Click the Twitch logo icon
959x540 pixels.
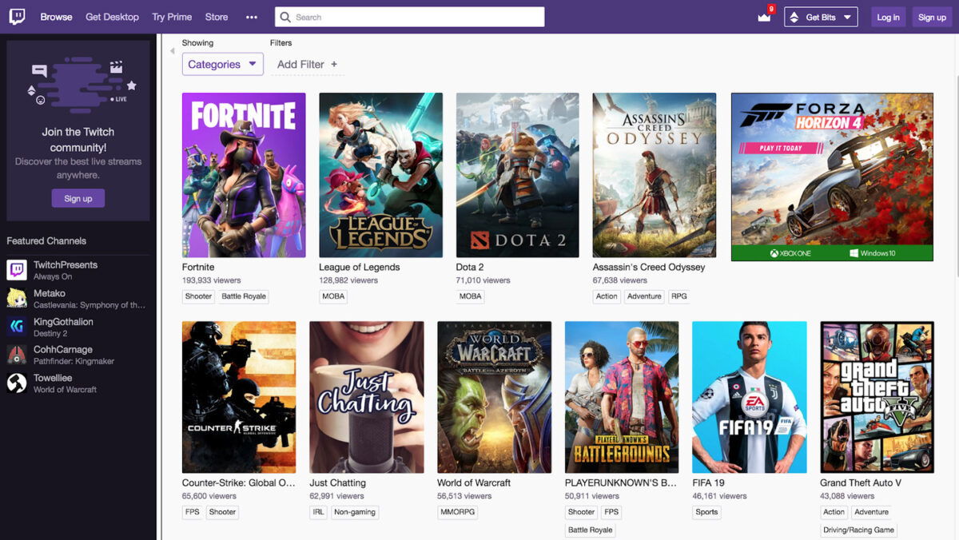click(x=18, y=16)
